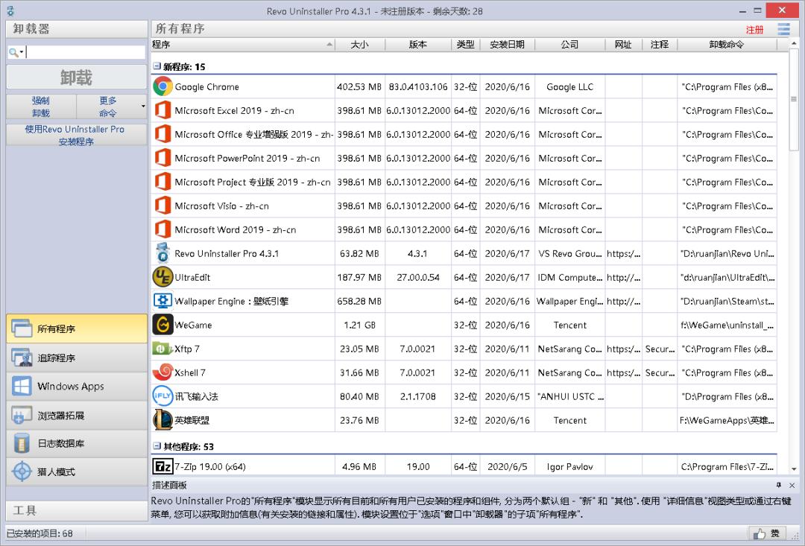Click the 英雄联盟 program icon
This screenshot has width=805, height=546.
162,420
